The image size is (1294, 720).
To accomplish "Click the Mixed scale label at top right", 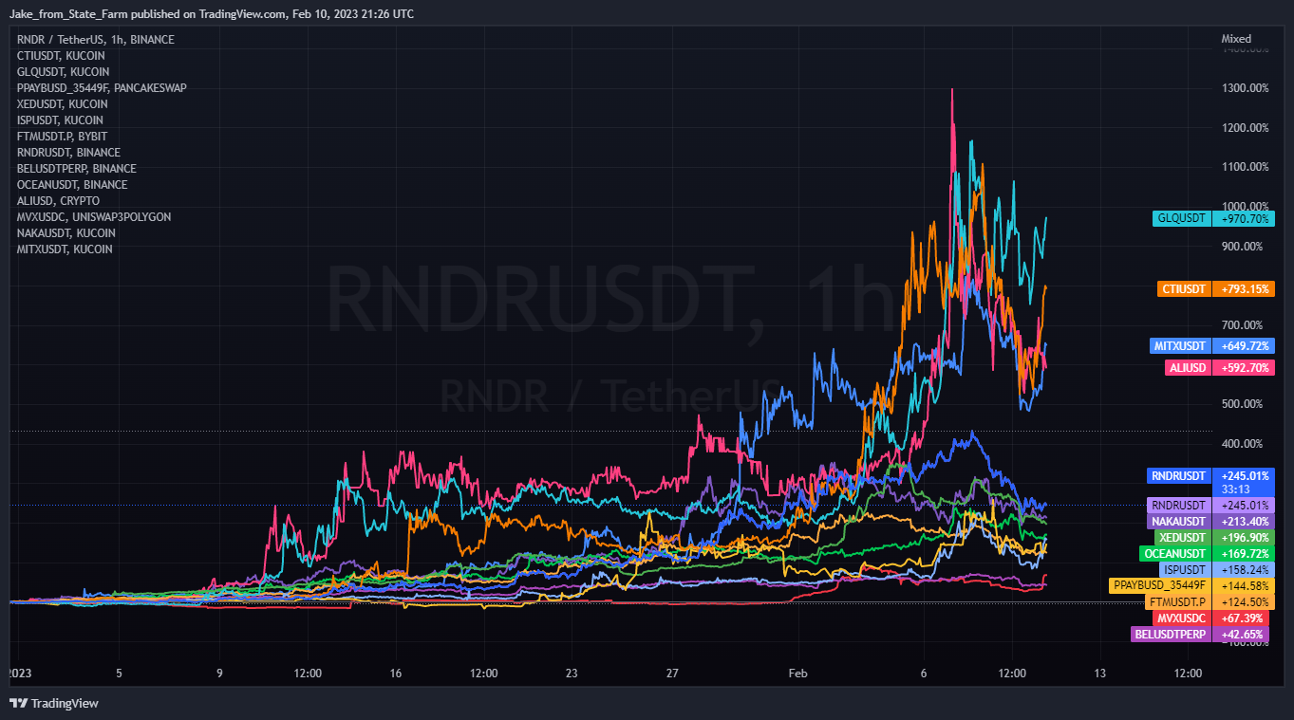I will (1236, 40).
